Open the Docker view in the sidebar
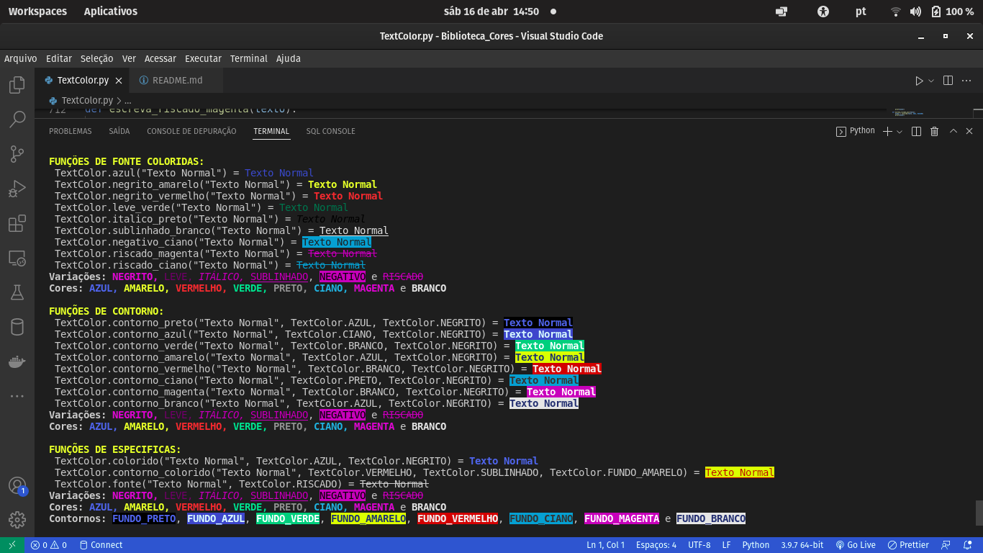 coord(17,361)
